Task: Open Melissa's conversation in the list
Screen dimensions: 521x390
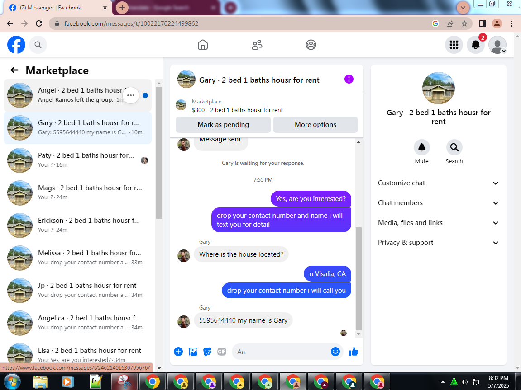Action: tap(78, 258)
